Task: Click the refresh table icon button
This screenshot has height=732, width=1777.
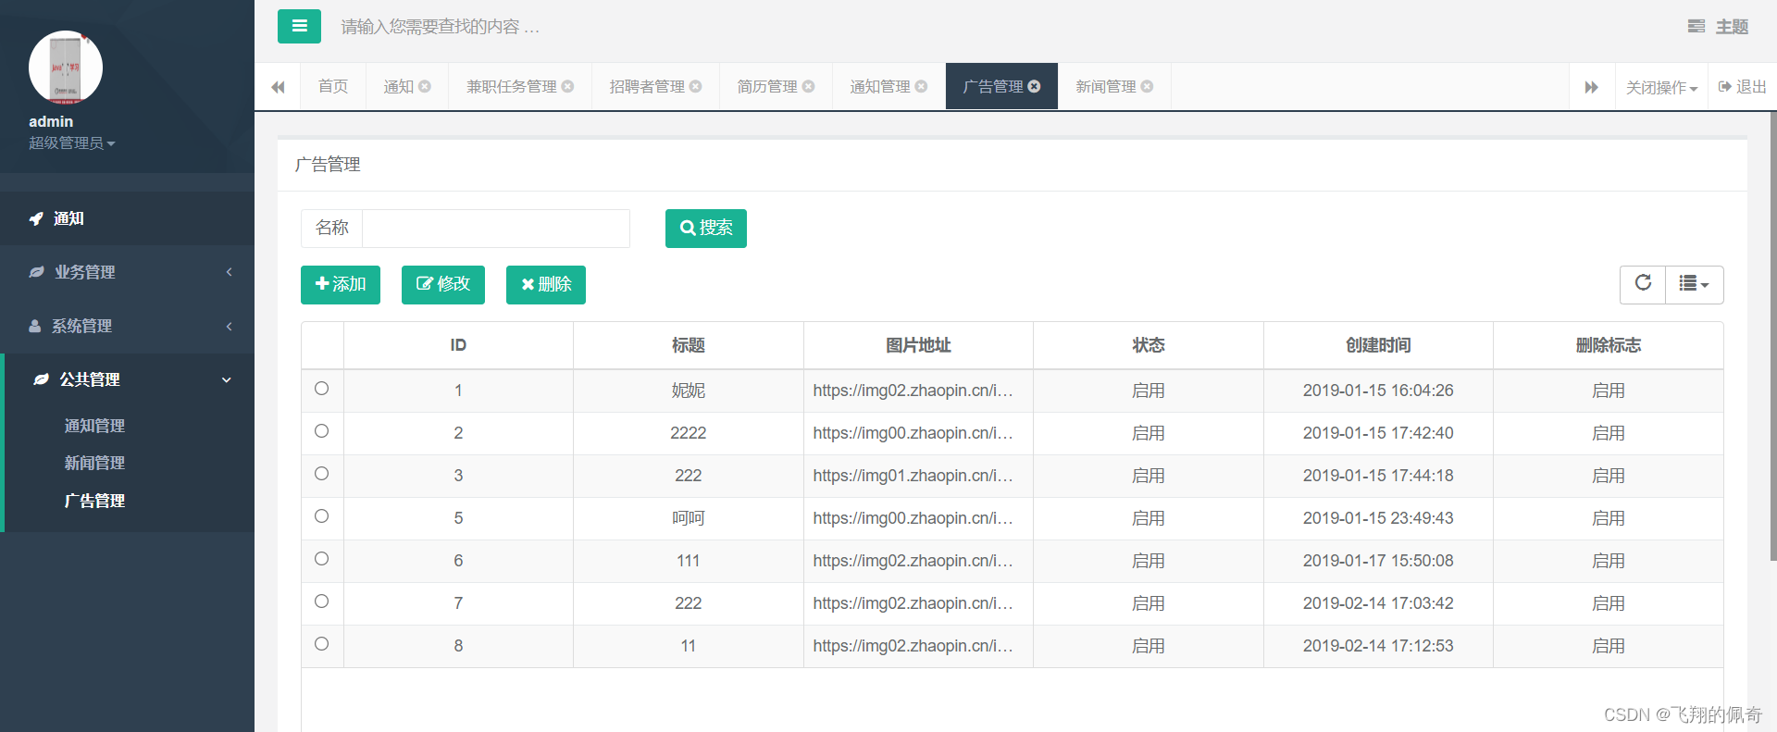Action: (x=1643, y=284)
